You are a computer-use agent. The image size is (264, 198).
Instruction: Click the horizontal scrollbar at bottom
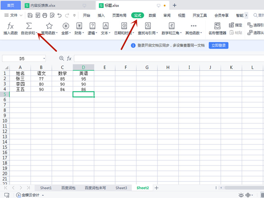click(x=244, y=187)
